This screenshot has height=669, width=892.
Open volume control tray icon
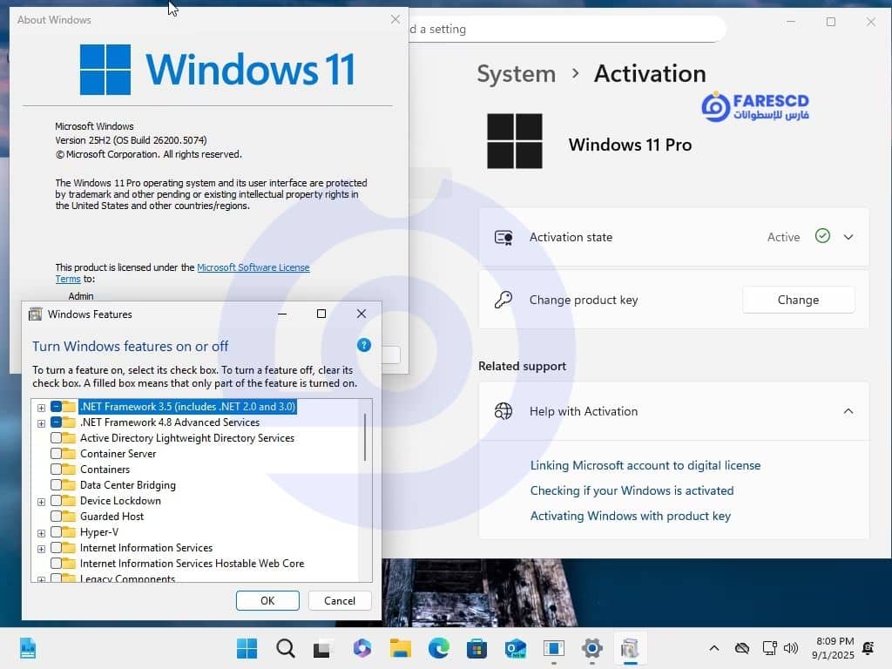click(x=790, y=648)
